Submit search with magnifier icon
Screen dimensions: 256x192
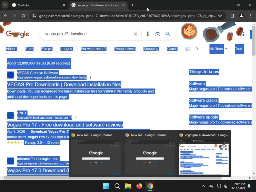(167, 34)
